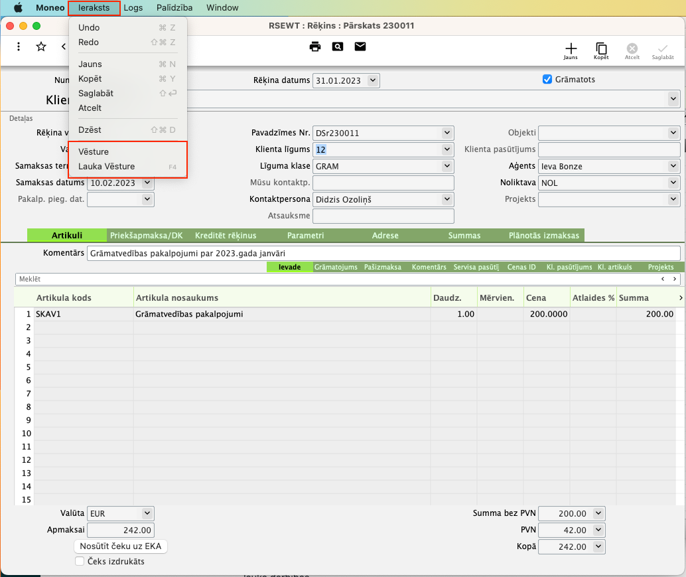Viewport: 686px width, 577px height.
Task: Choose Lauka Vēsture menu entry
Action: 128,167
